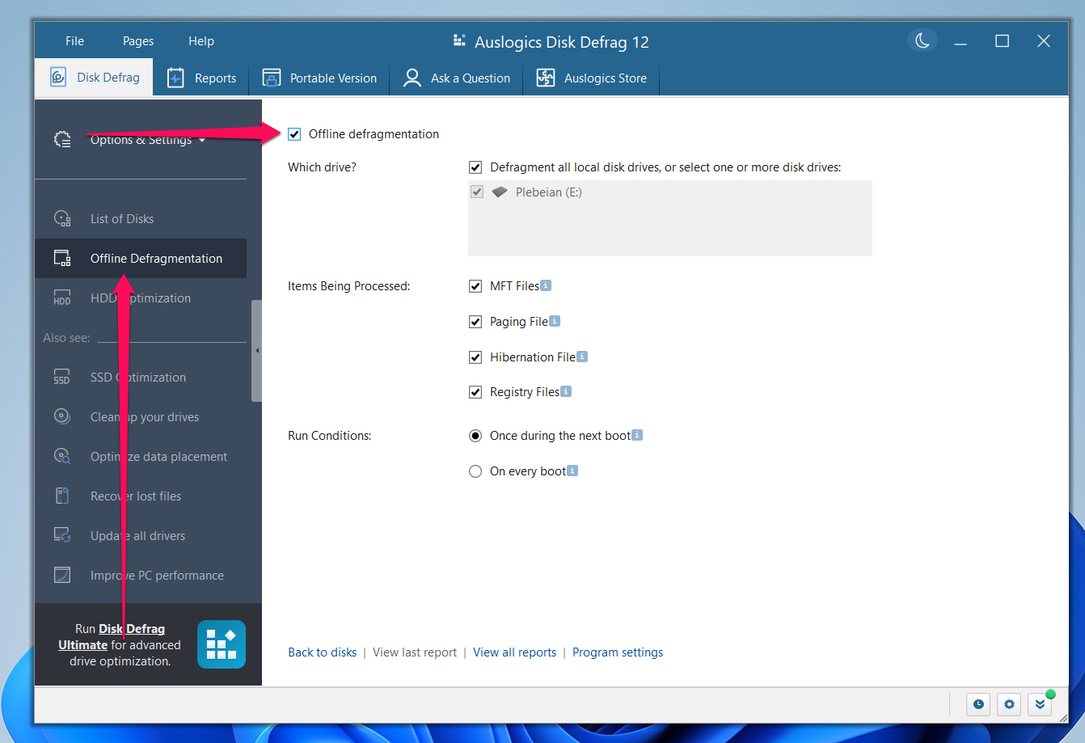Open the scheduler clock icon at bottom right

(977, 704)
